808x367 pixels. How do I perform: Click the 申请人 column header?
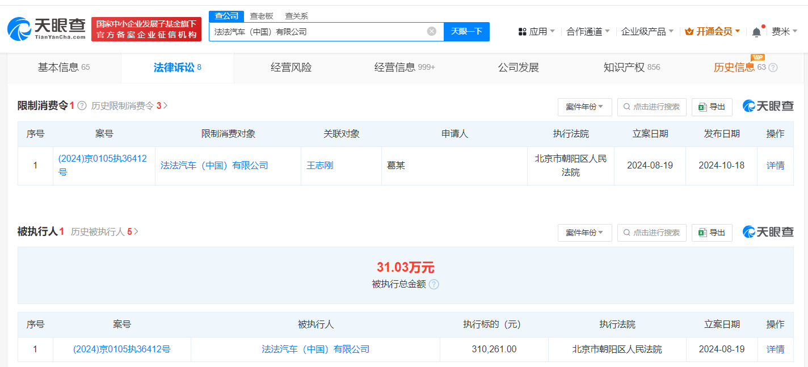455,134
